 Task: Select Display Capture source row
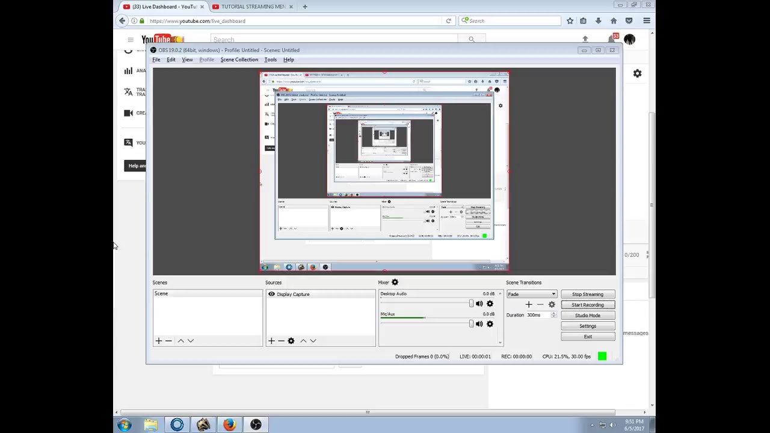coord(321,294)
